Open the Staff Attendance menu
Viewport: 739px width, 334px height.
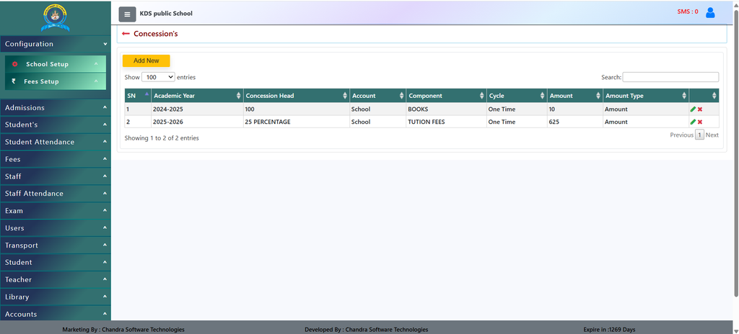(56, 194)
